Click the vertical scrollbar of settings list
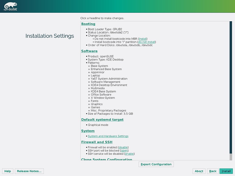 [231, 91]
